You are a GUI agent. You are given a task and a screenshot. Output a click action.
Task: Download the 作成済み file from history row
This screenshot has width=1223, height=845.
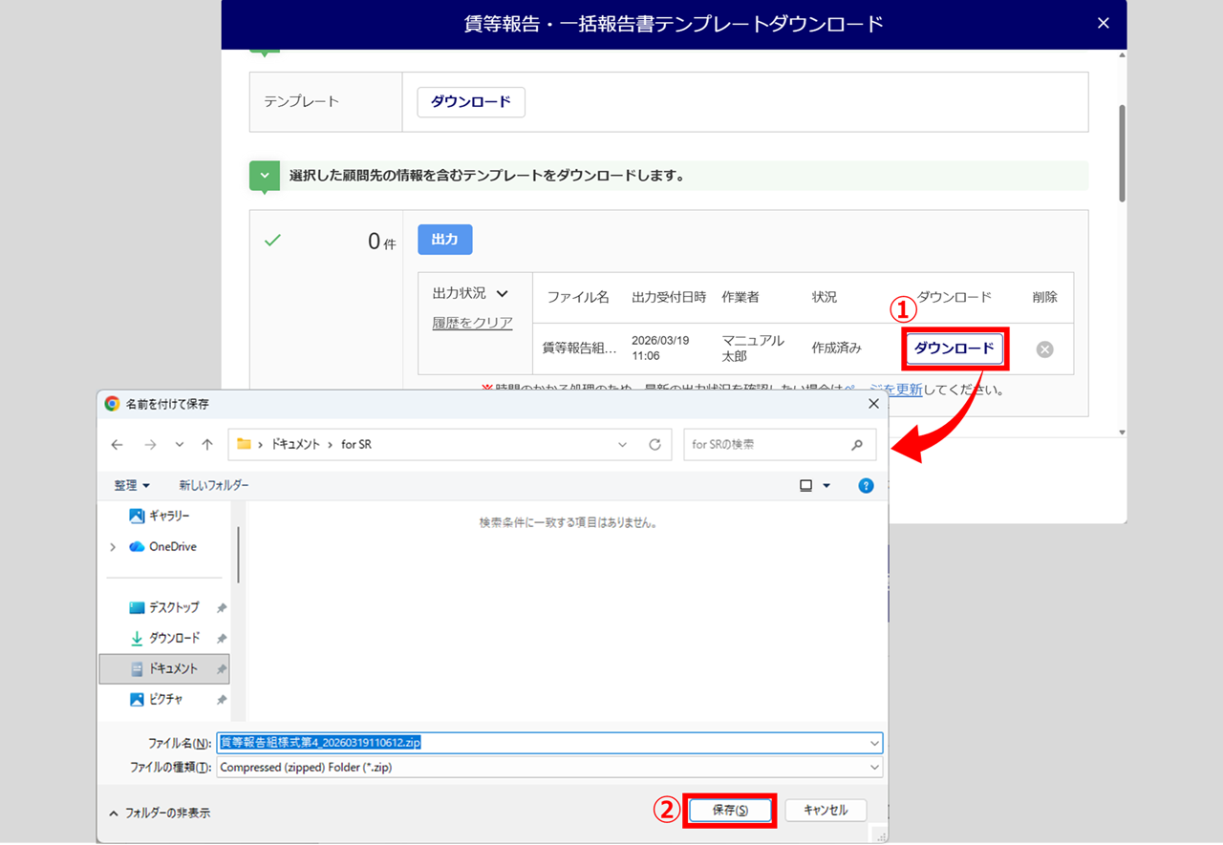954,349
